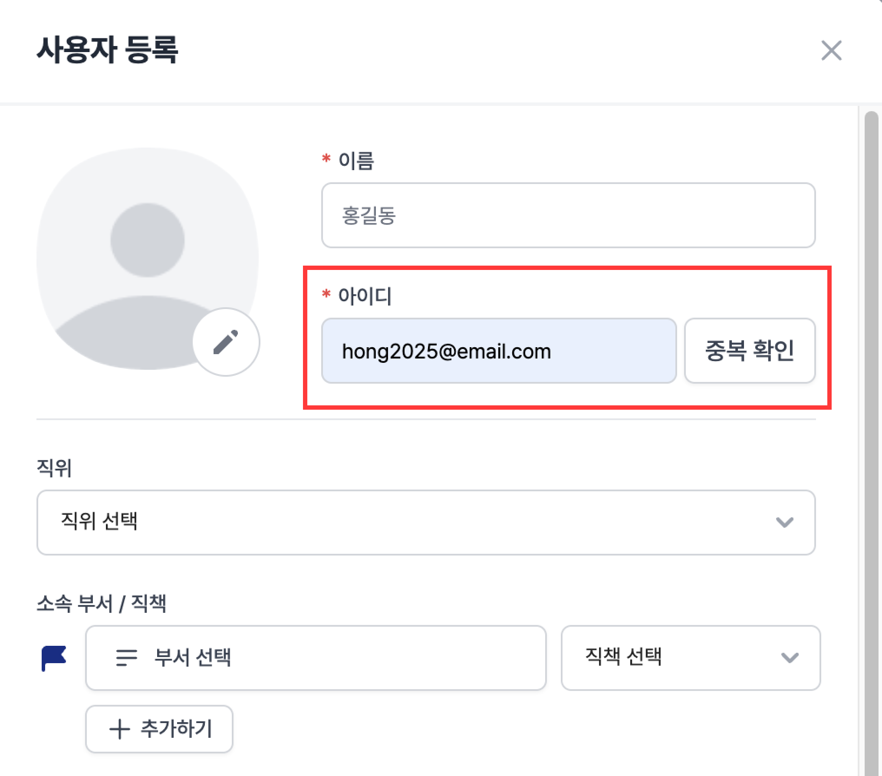Focus the 이름 field with 홍길동 placeholder
This screenshot has width=882, height=776.
[568, 215]
